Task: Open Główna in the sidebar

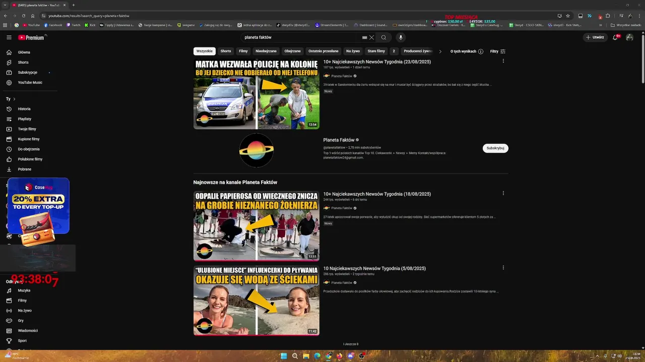Action: [x=24, y=52]
